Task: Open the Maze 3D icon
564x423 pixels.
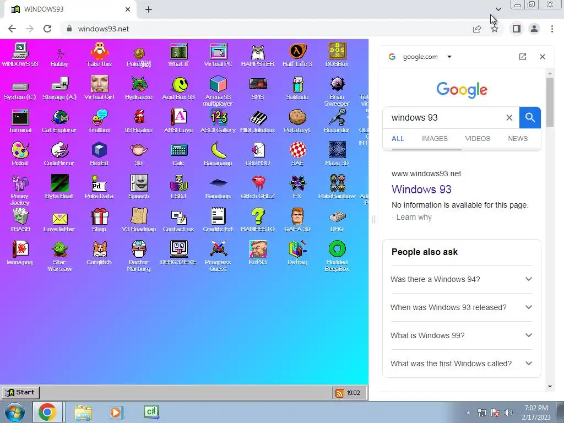Action: [x=337, y=154]
